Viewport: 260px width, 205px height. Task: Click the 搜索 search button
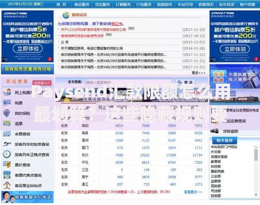185,82
